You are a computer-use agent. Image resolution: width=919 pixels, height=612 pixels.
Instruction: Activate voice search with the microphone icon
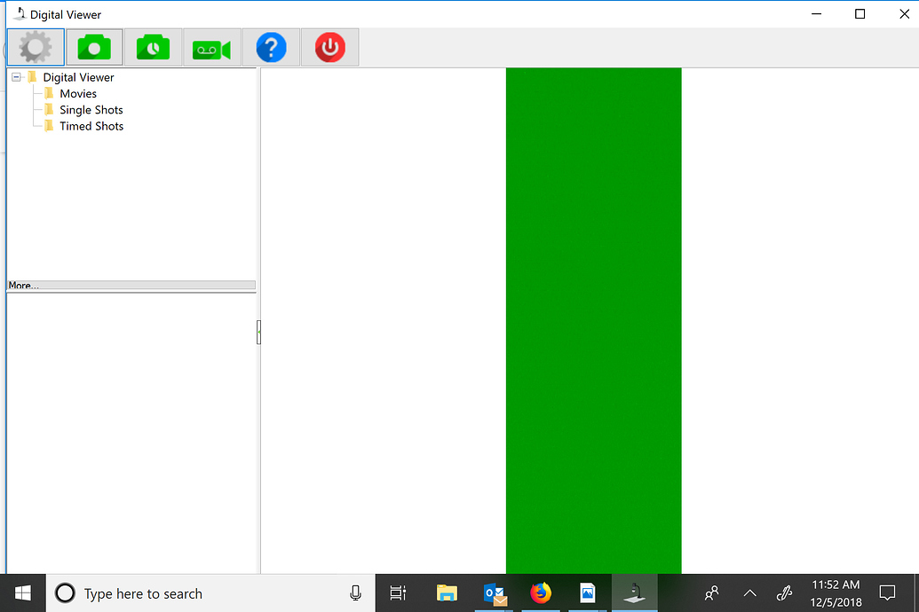[x=355, y=592]
